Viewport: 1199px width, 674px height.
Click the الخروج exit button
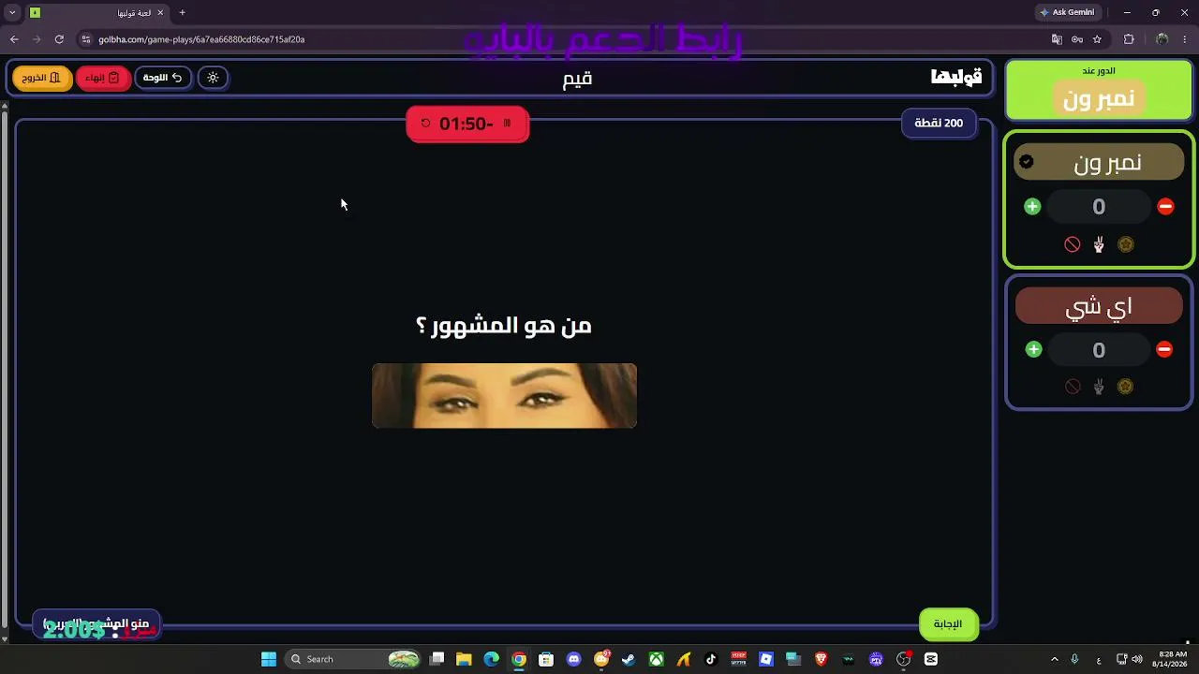42,78
